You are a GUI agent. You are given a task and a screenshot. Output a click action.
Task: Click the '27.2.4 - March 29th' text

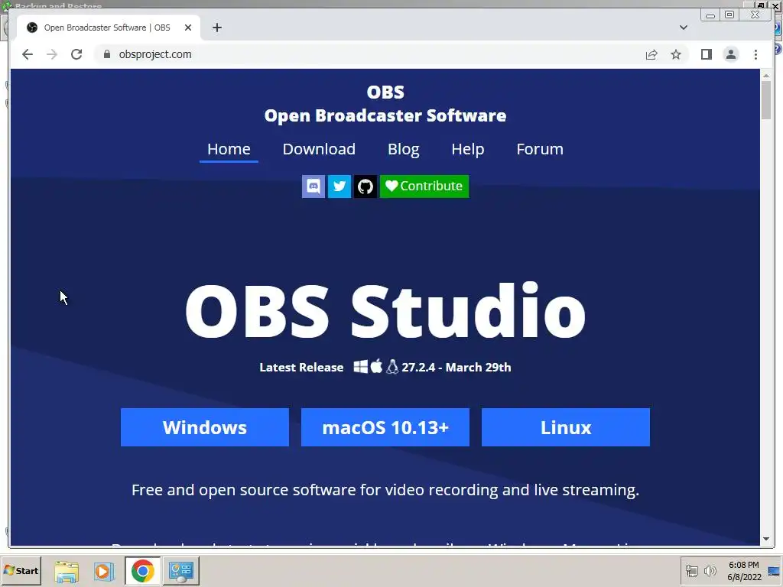456,368
